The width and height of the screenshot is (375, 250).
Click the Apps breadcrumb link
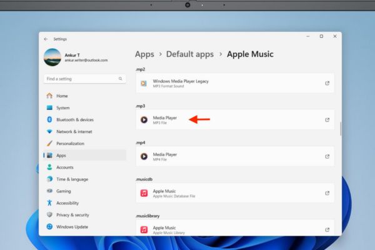(144, 54)
